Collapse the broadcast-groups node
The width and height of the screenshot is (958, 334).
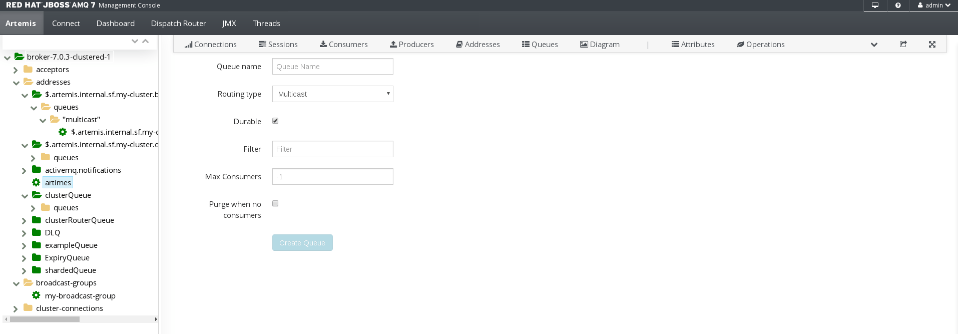pyautogui.click(x=16, y=283)
